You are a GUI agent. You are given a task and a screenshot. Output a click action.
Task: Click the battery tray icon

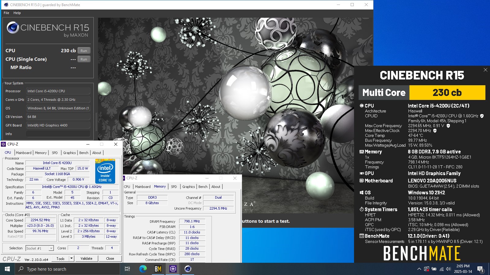coord(434,269)
